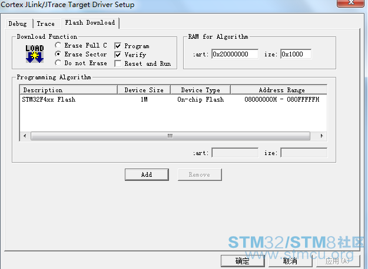Select STM32F4xx Flash algorithm row
Screen dimensions: 368x269
[x=173, y=99]
